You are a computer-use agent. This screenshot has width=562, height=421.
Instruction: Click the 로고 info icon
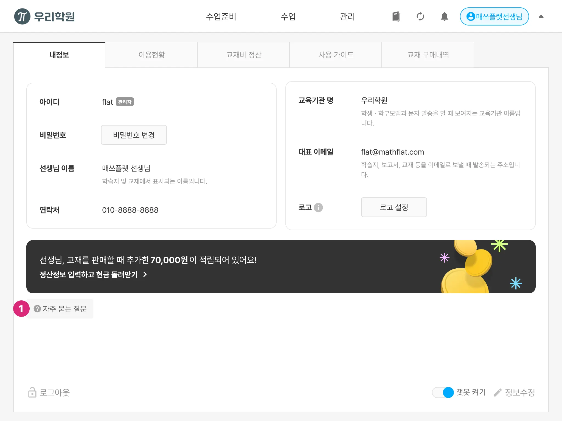pos(318,207)
